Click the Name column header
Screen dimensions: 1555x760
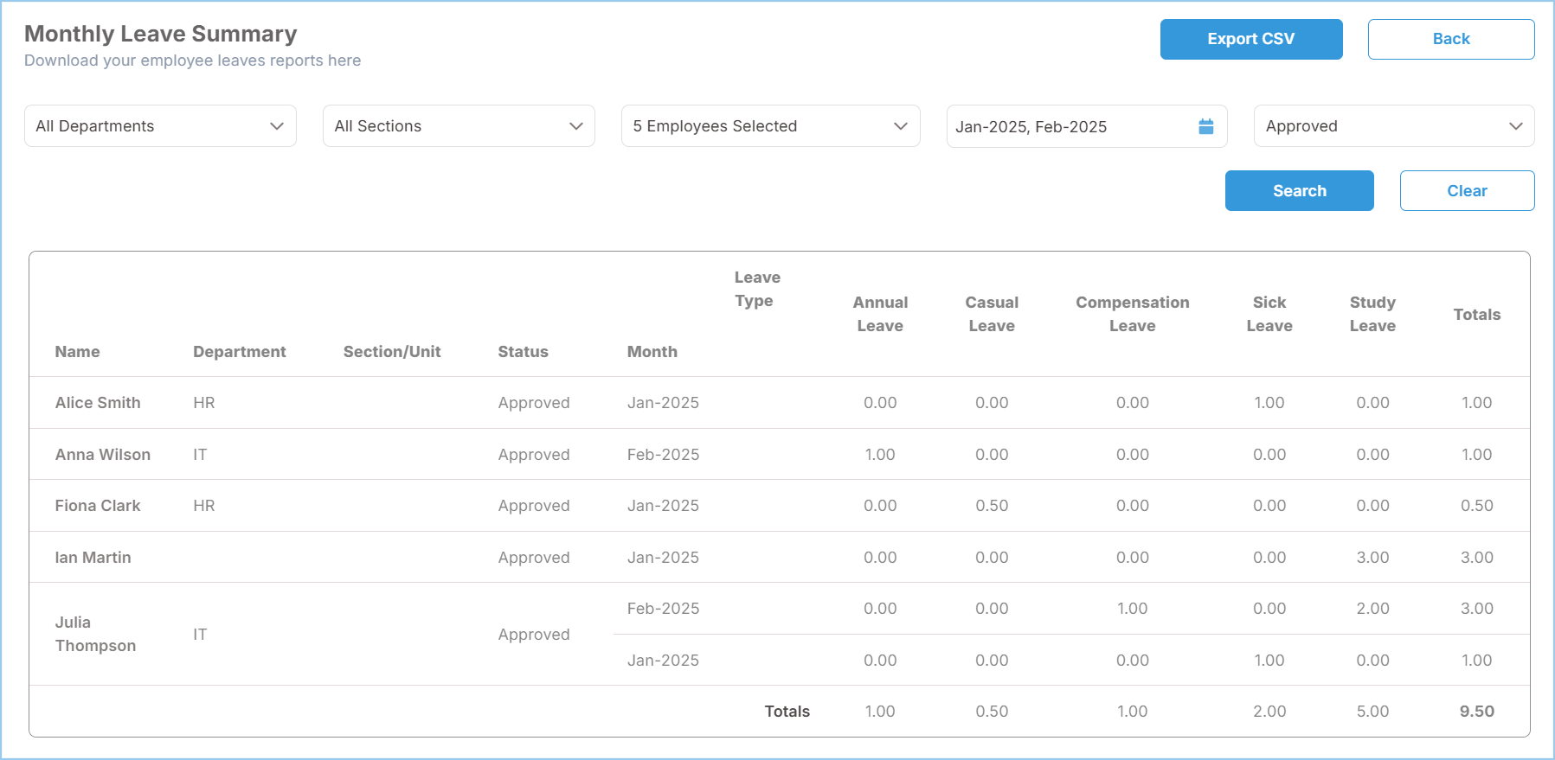(78, 352)
